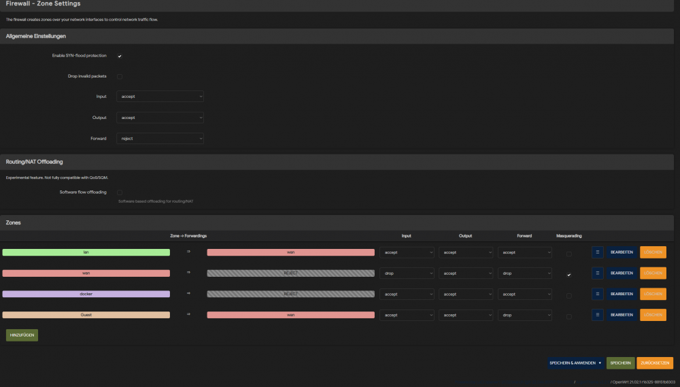Enable Drop invalid packets checkbox
This screenshot has width=680, height=387.
coord(120,76)
